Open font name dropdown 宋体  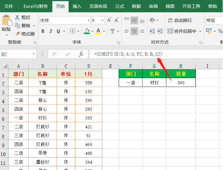(x=89, y=20)
